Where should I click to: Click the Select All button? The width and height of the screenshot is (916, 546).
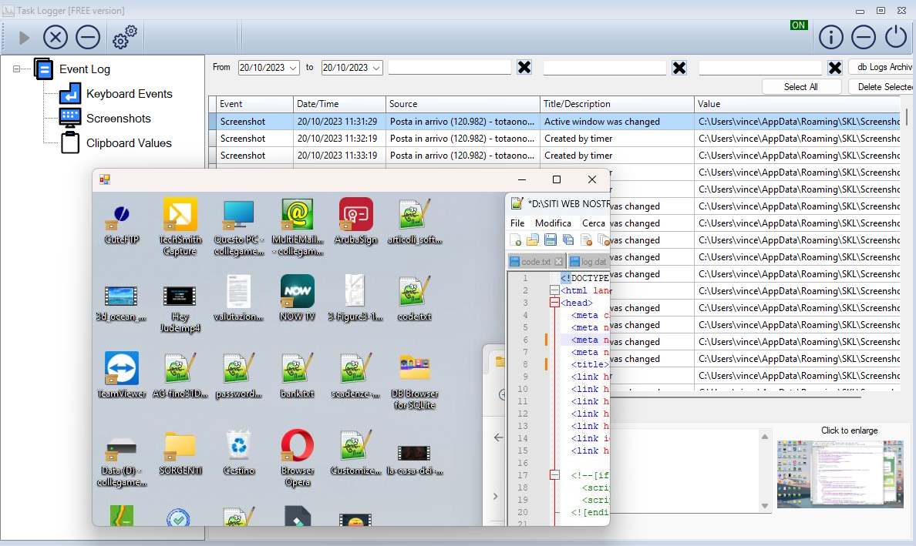pyautogui.click(x=800, y=87)
